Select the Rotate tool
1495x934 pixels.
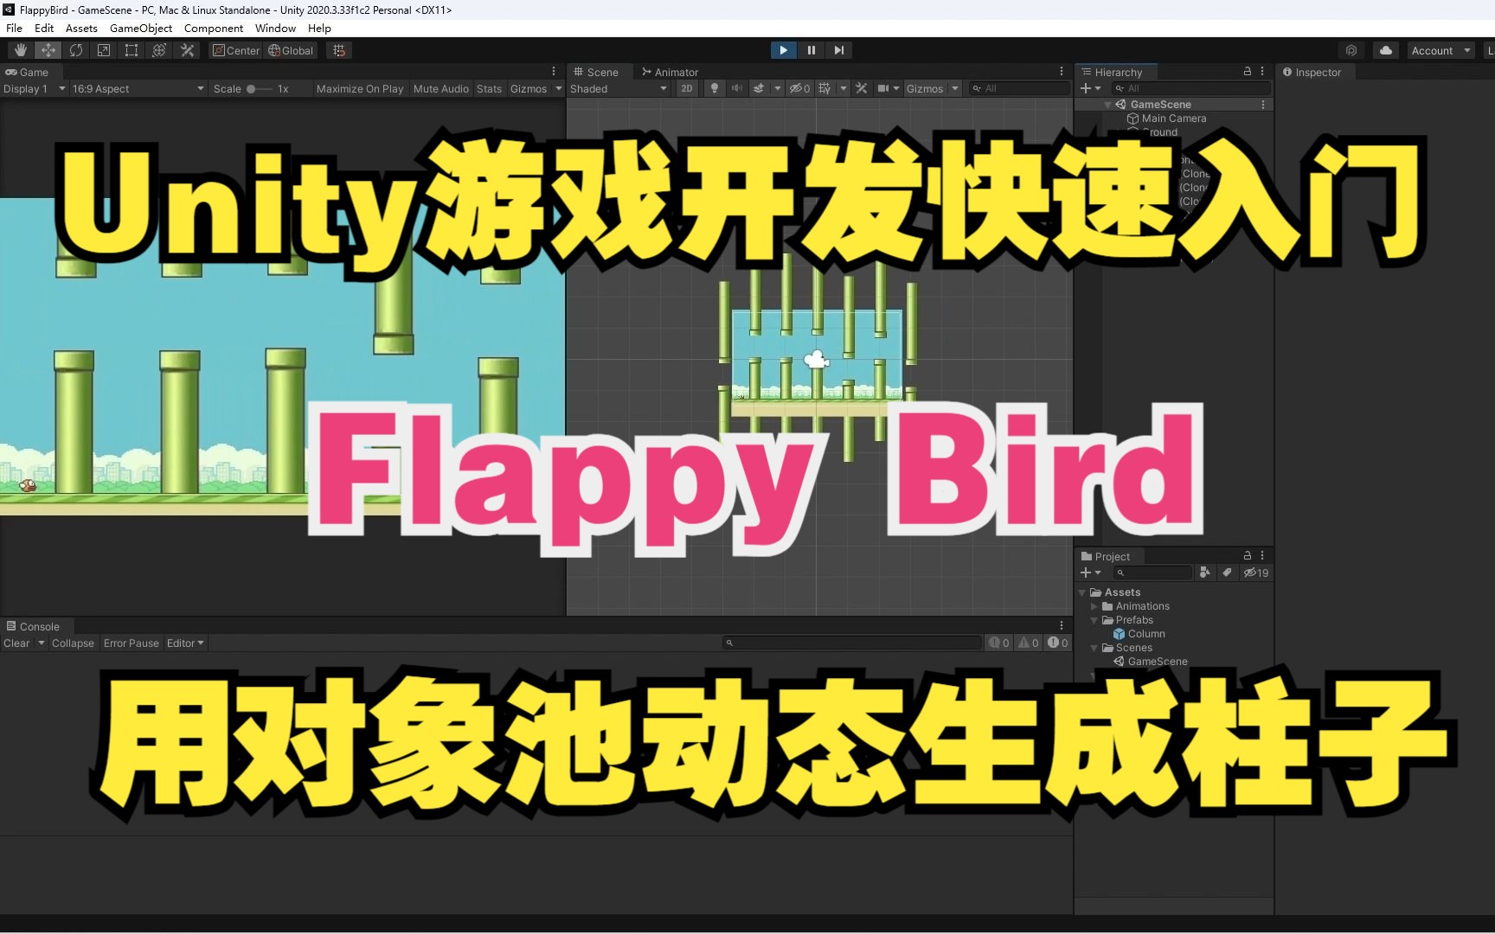tap(76, 49)
